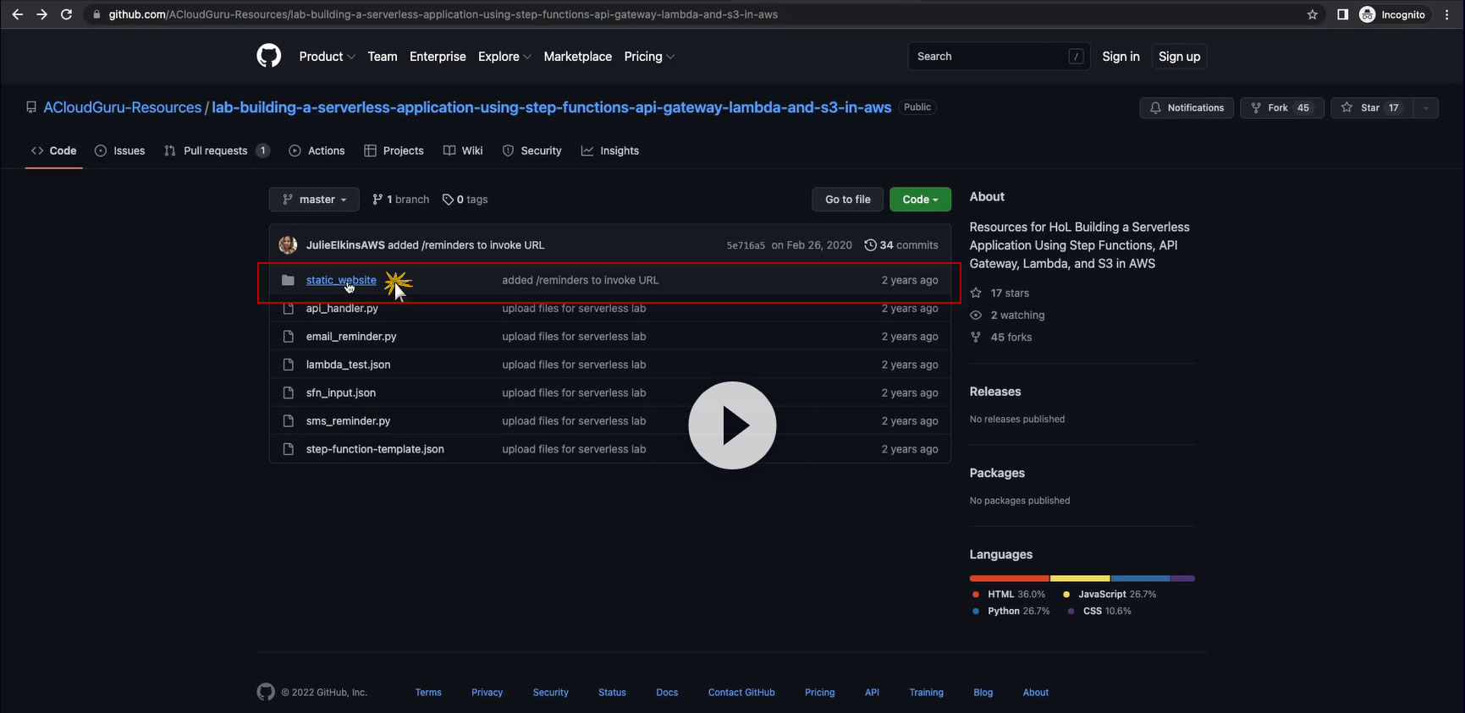Viewport: 1465px width, 713px height.
Task: Open the repository name link
Action: pos(552,107)
